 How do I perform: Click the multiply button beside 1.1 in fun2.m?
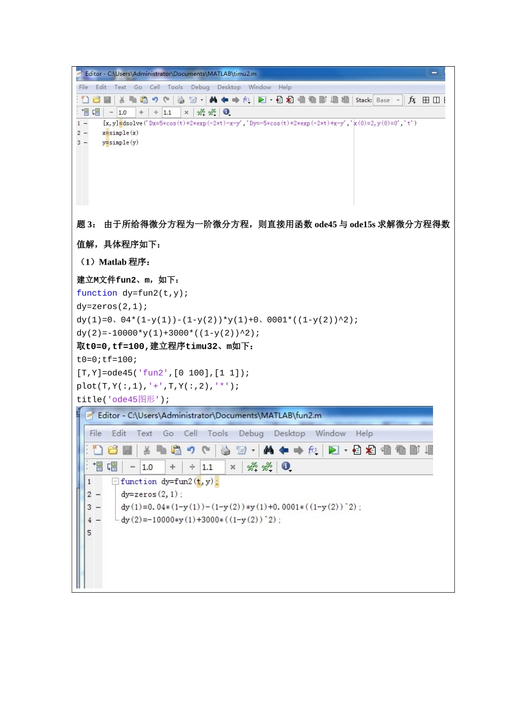click(233, 467)
